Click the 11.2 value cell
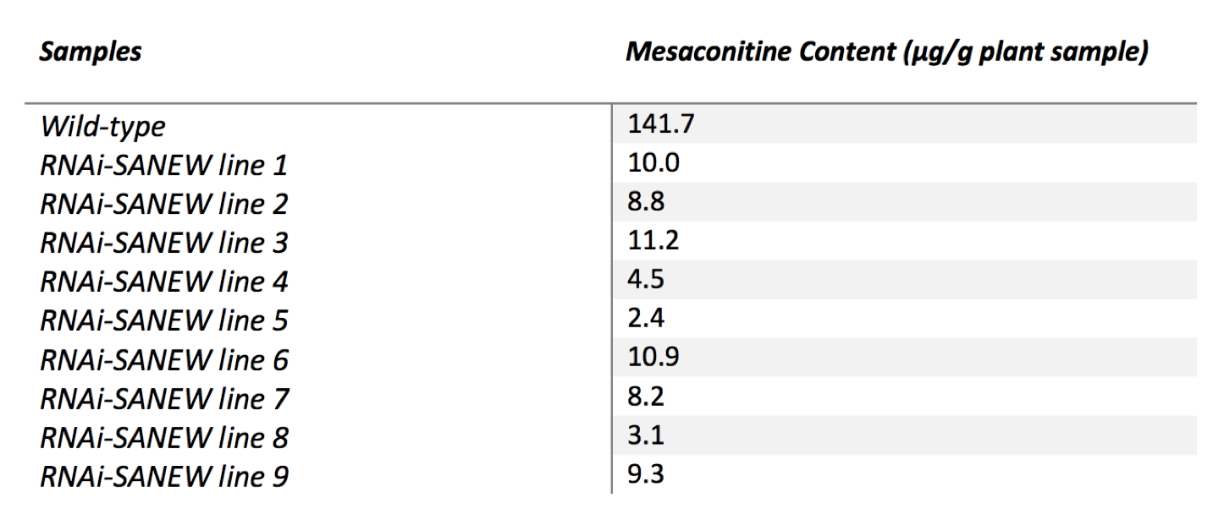The height and width of the screenshot is (509, 1224). pos(904,241)
